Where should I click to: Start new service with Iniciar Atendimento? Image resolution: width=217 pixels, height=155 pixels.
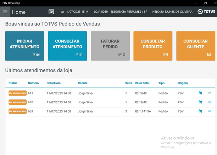24,46
